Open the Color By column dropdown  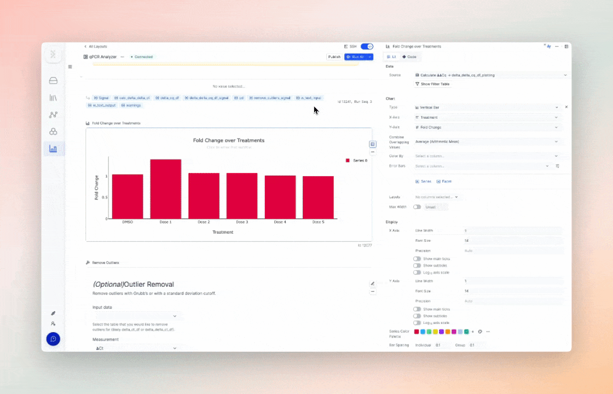tap(487, 156)
